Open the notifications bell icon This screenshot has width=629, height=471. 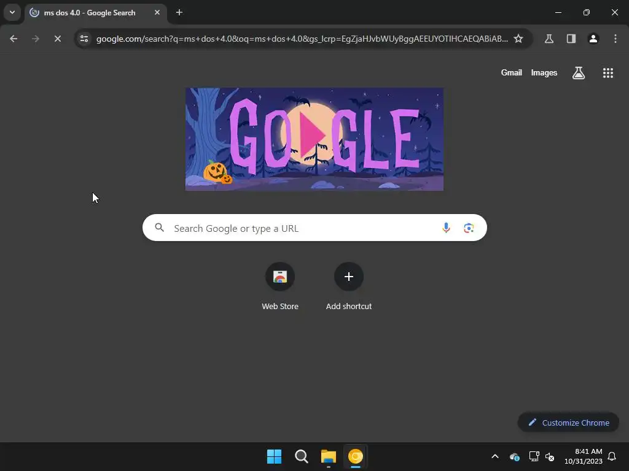(612, 456)
